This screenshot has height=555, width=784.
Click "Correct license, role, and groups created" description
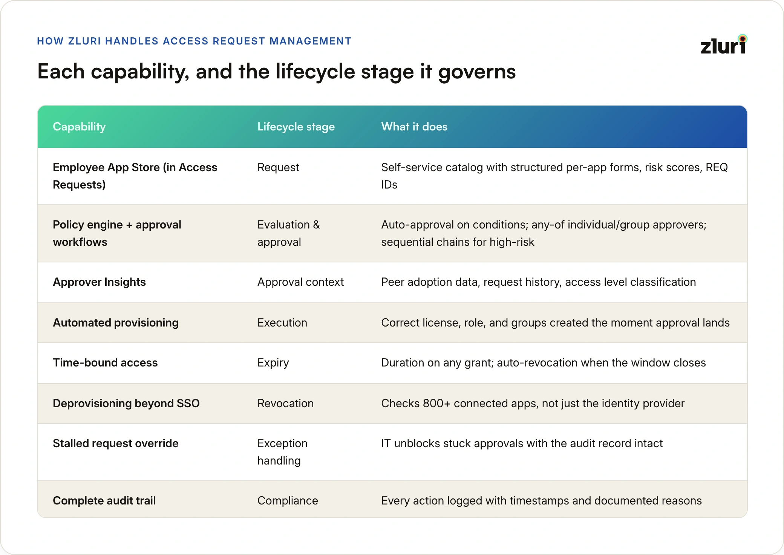pos(555,323)
